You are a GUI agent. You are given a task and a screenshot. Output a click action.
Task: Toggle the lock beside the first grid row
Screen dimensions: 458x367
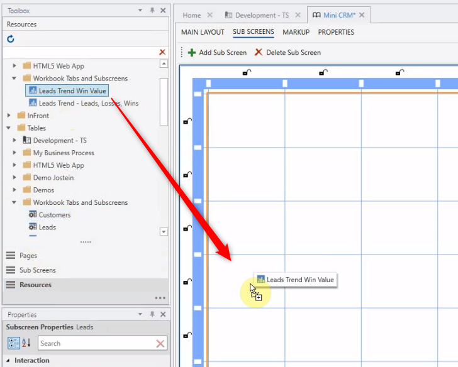(187, 121)
